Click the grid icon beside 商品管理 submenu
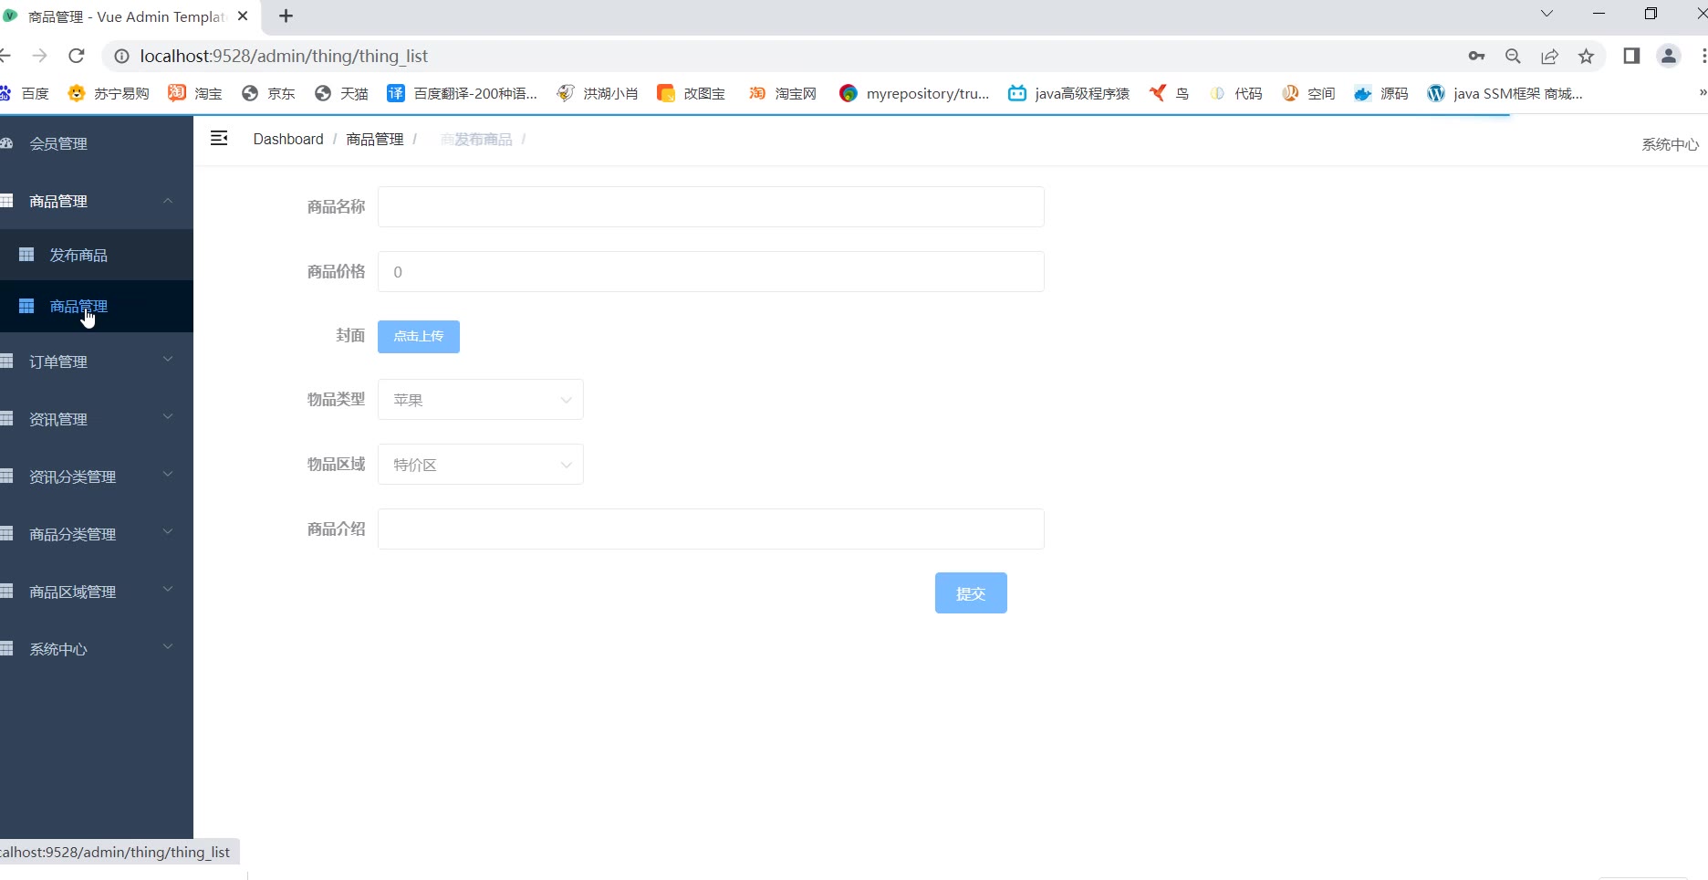 tap(26, 306)
